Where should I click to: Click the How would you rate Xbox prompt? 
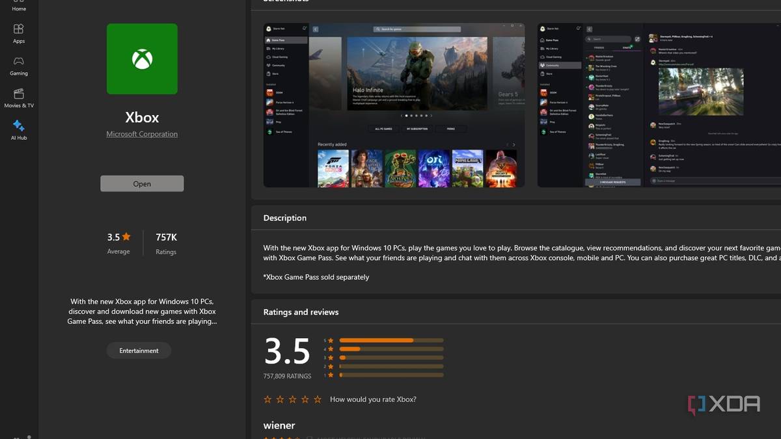(373, 399)
